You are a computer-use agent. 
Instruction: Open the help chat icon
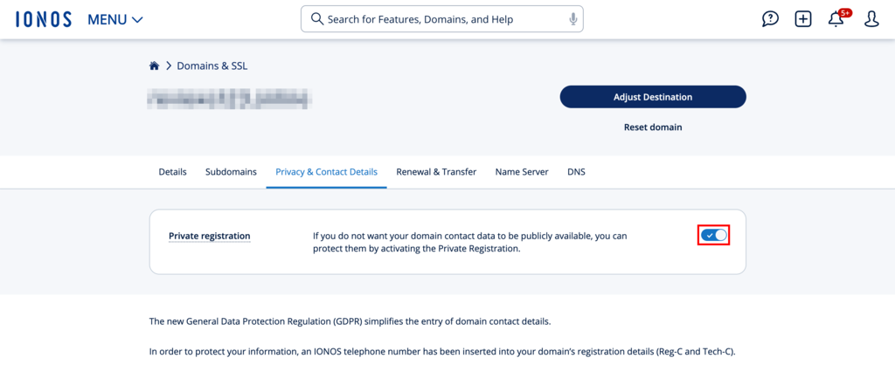click(x=770, y=19)
